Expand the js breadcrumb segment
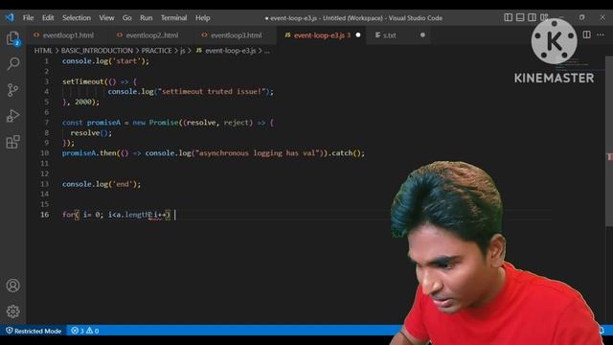 coord(183,51)
